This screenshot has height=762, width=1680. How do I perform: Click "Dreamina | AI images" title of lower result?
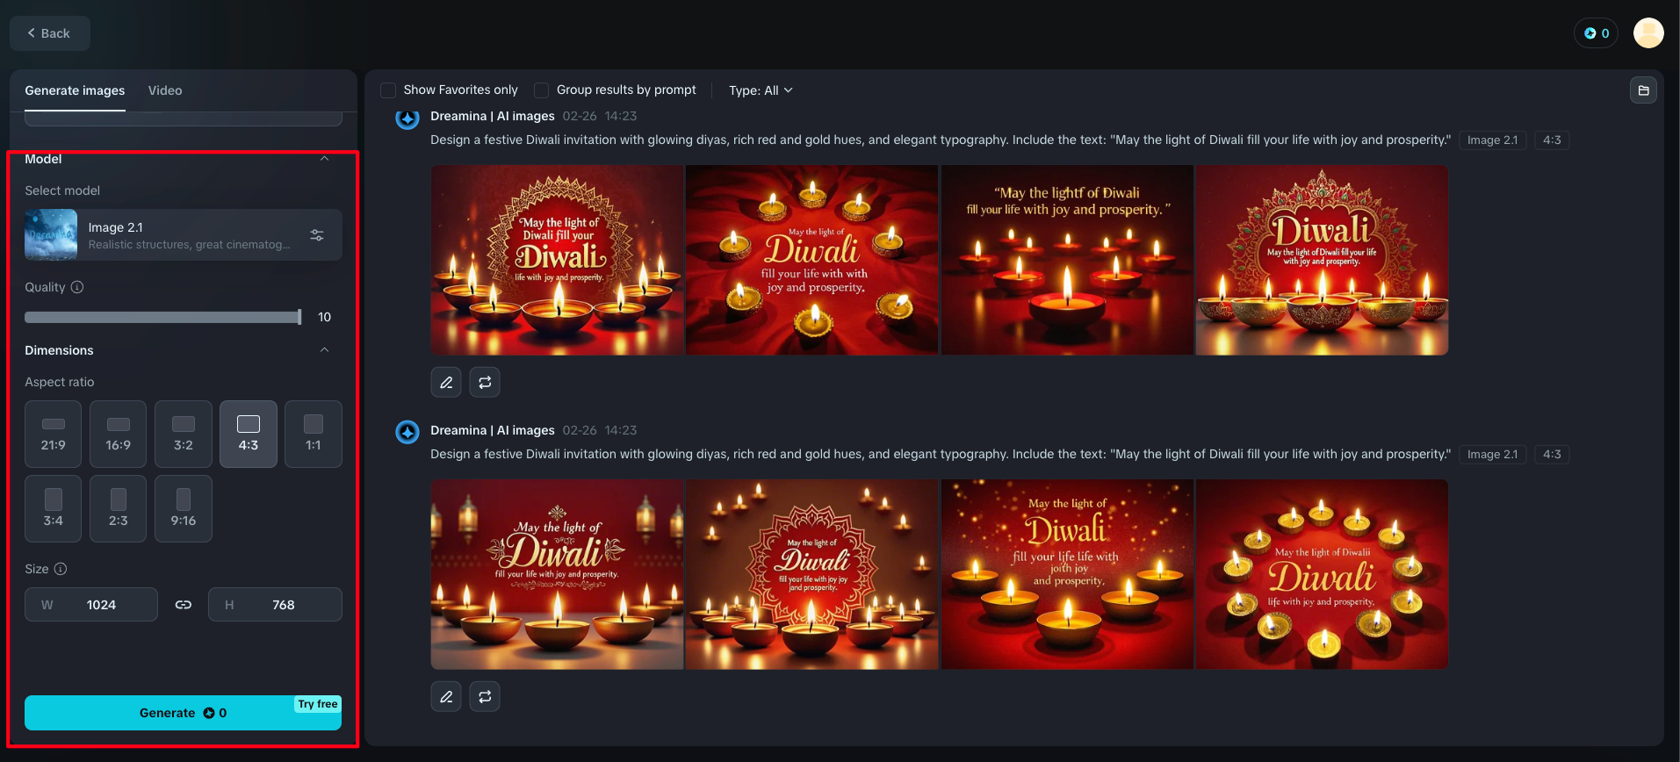point(493,430)
